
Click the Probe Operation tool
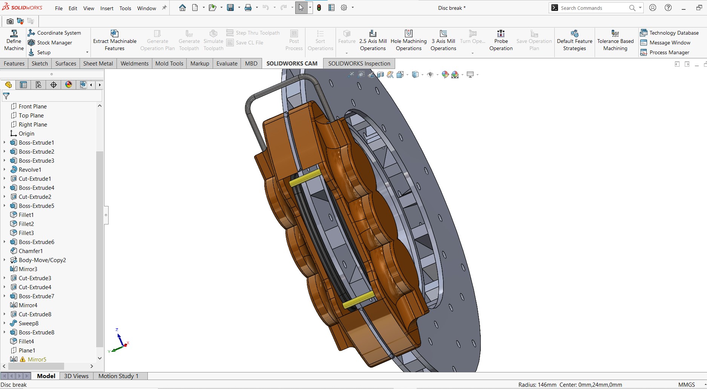[x=501, y=40]
